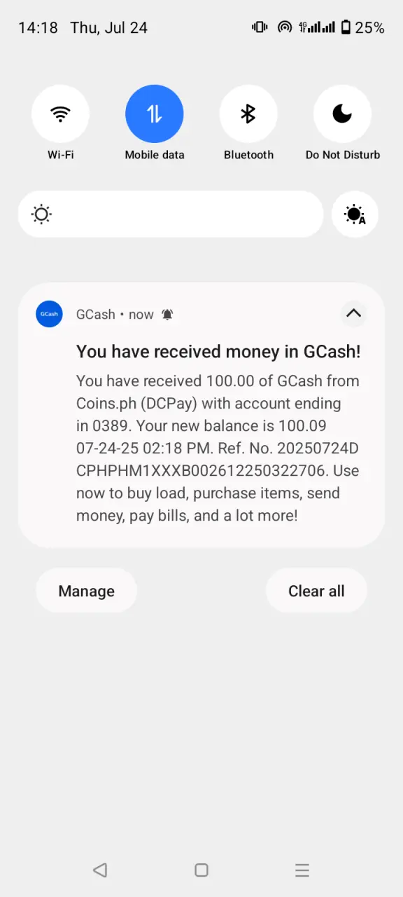Open the "You have received money in GCash!" notification
403x897 pixels.
tap(201, 415)
